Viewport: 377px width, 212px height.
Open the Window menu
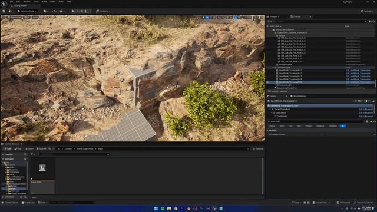pyautogui.click(x=27, y=2)
